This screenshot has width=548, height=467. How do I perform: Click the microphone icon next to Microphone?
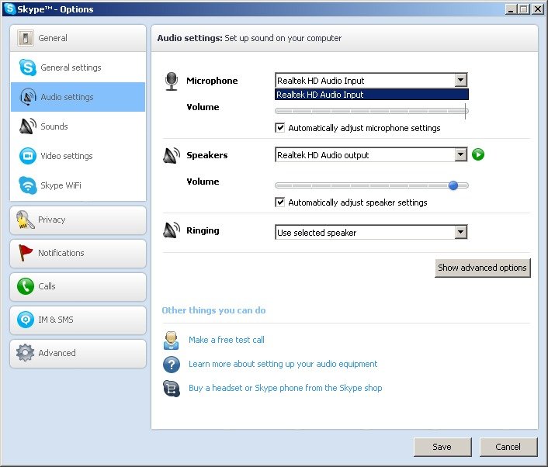[172, 81]
